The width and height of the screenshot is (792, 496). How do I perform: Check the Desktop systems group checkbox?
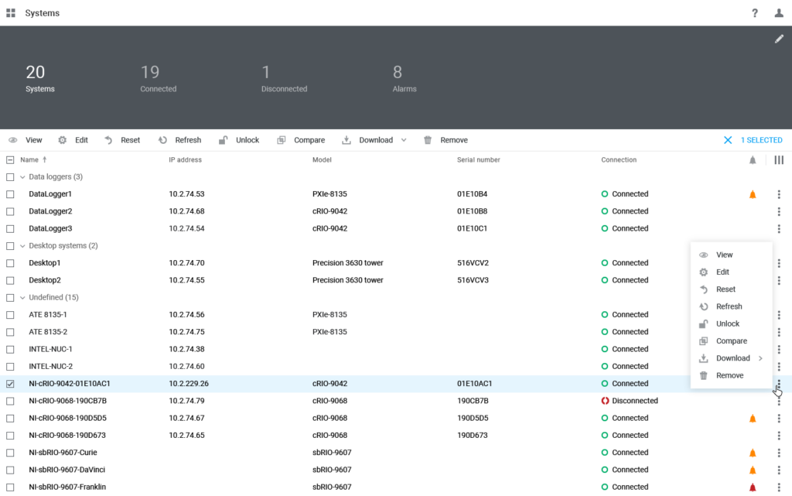coord(10,246)
